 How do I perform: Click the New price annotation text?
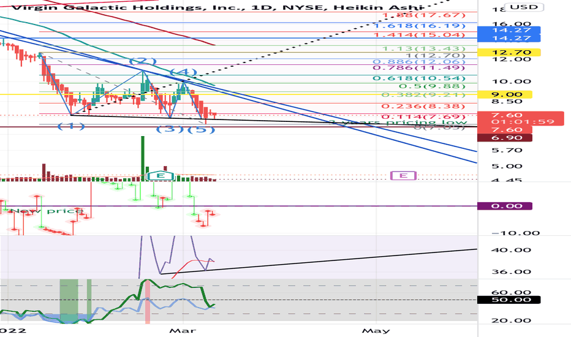click(46, 211)
